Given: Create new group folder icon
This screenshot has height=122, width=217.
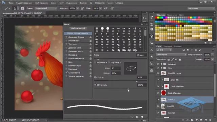Looking at the screenshot, I should pyautogui.click(x=201, y=120).
